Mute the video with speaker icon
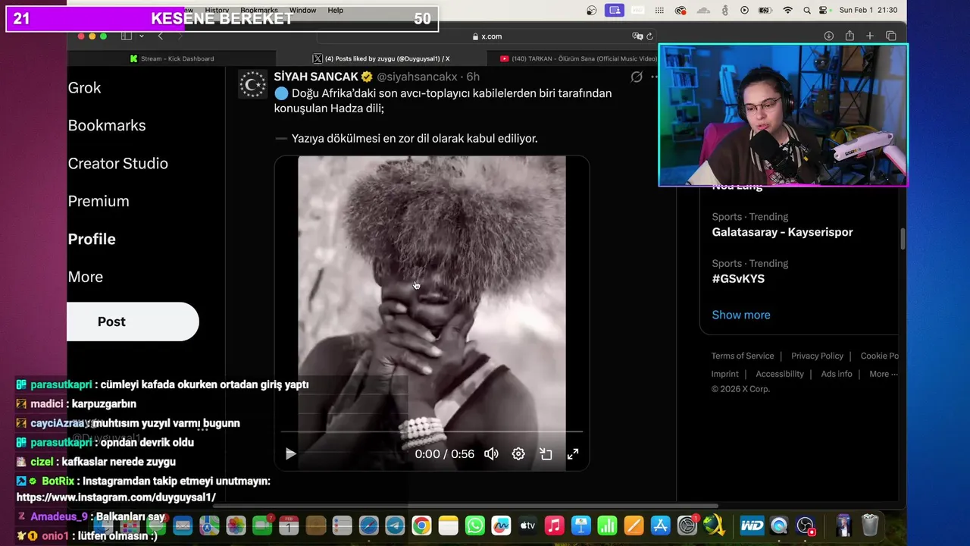The width and height of the screenshot is (970, 546). 491,453
